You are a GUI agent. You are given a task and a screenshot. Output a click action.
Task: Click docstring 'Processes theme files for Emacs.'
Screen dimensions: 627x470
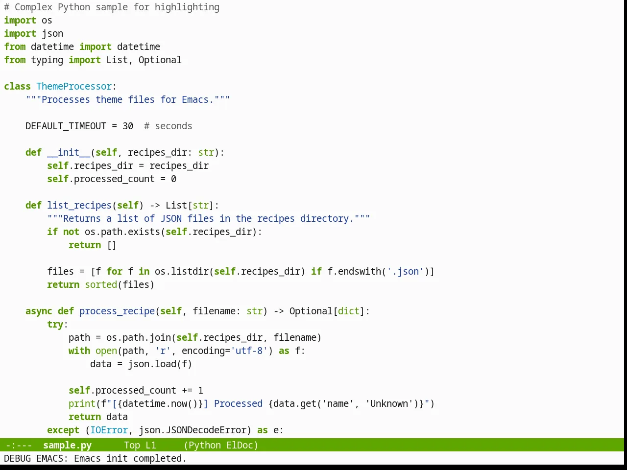(128, 100)
